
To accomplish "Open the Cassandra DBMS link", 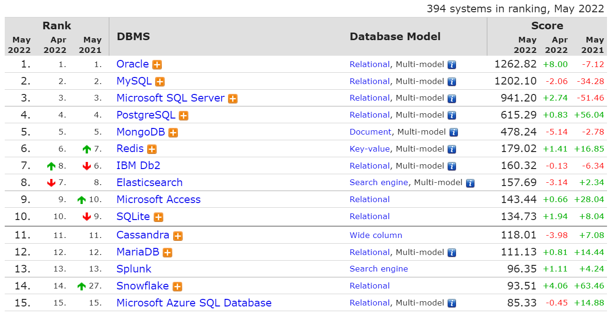I will pos(143,235).
